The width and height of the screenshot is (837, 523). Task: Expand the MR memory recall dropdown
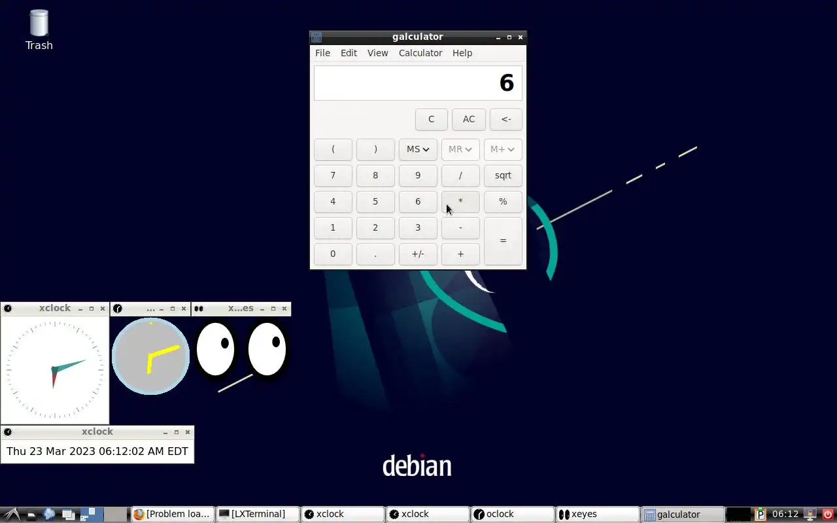pyautogui.click(x=460, y=149)
